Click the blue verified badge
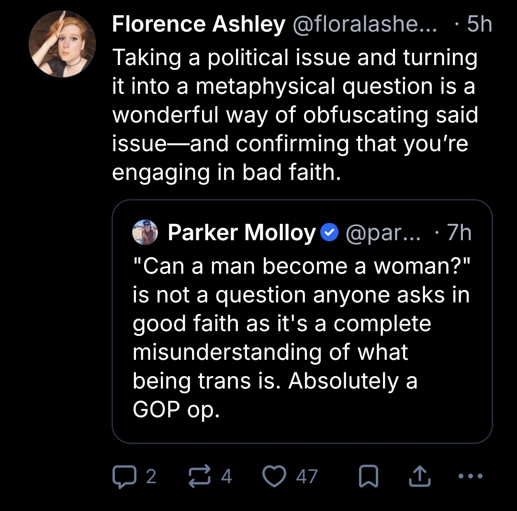This screenshot has width=517, height=511. click(329, 233)
